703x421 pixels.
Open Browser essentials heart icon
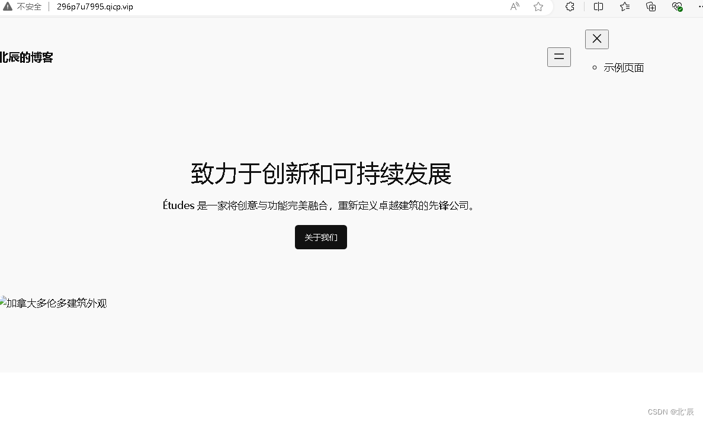pos(677,7)
